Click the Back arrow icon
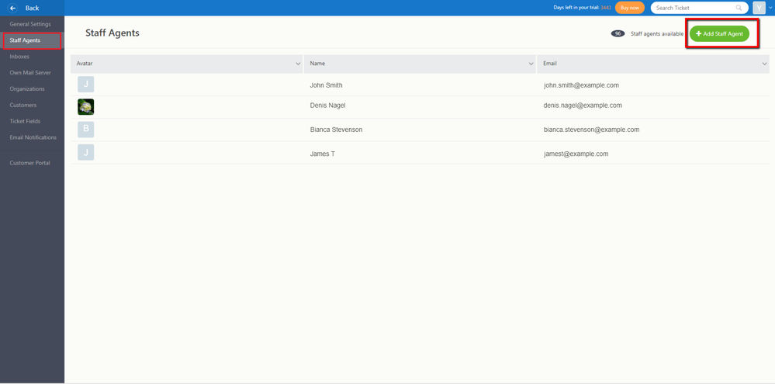 click(13, 8)
